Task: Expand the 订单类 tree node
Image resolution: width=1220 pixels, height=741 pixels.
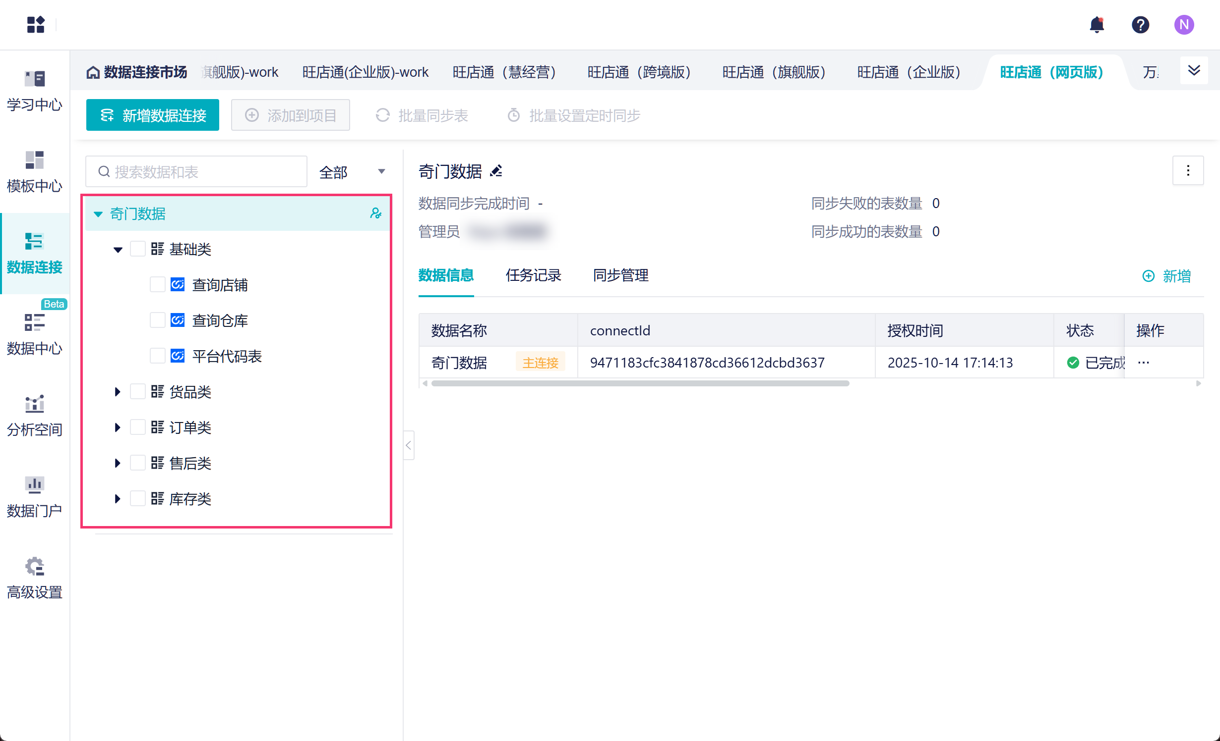Action: tap(118, 427)
